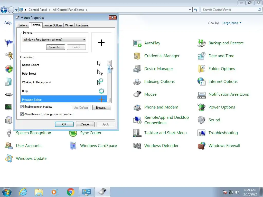Click the pointer list scroll up arrow

pyautogui.click(x=109, y=63)
